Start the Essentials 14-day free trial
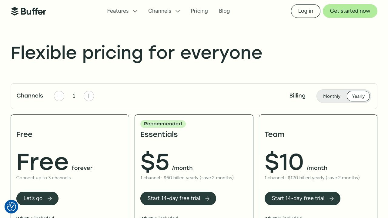 click(174, 198)
